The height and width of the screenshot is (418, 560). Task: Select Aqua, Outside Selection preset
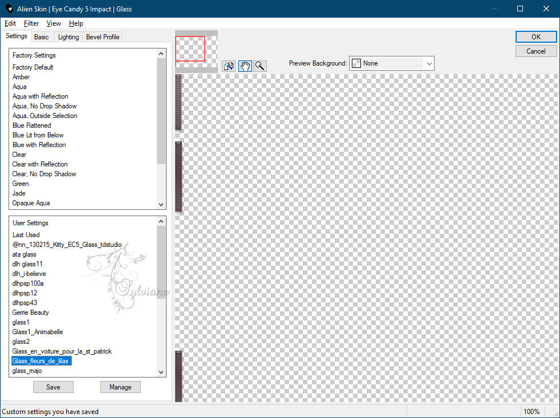45,115
